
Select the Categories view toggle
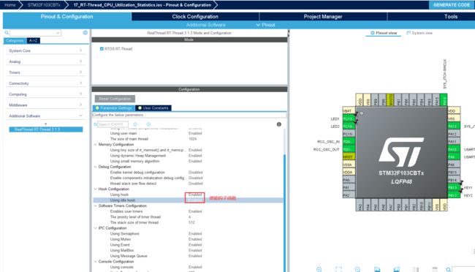tap(15, 40)
